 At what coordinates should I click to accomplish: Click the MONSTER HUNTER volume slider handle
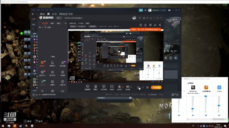(192, 109)
